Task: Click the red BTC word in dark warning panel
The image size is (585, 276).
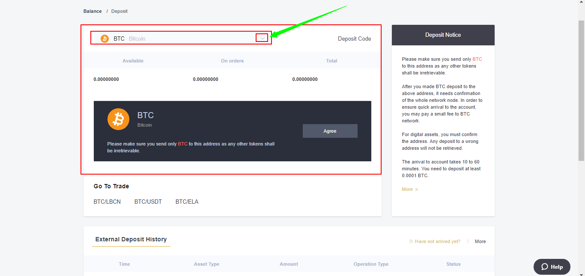Action: [183, 144]
